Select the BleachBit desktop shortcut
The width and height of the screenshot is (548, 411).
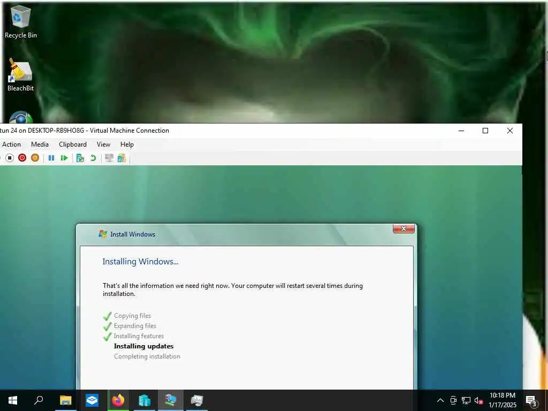[x=21, y=75]
